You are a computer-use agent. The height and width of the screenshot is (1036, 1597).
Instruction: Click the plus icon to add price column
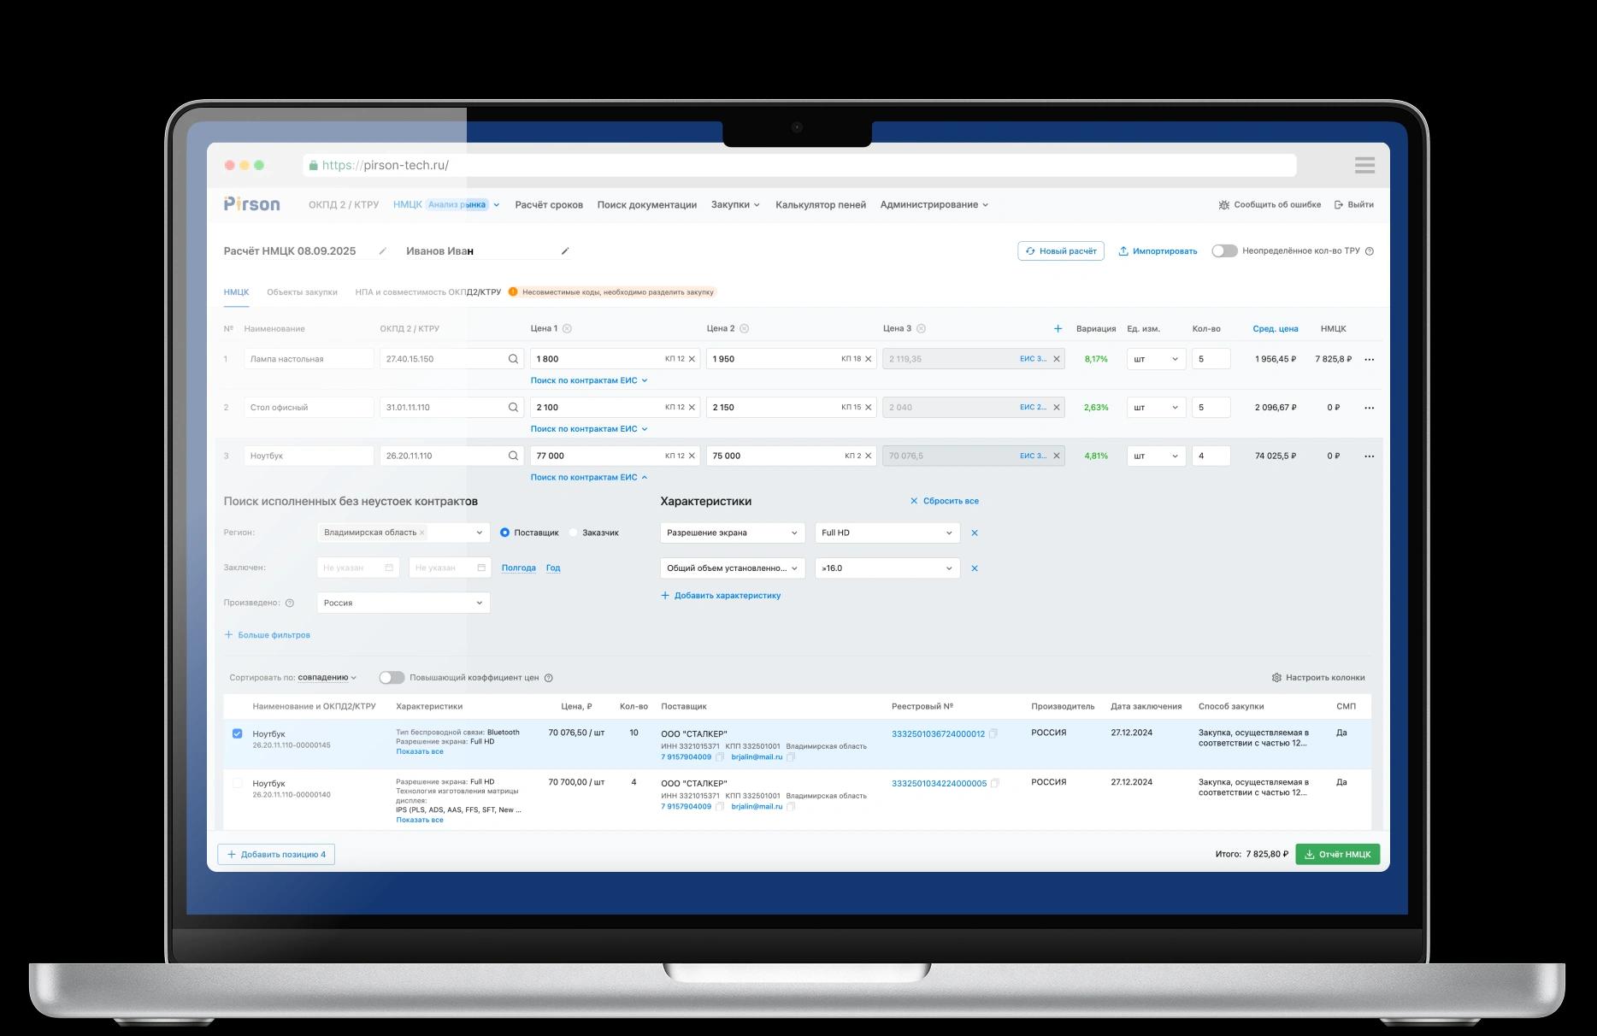(x=1058, y=328)
